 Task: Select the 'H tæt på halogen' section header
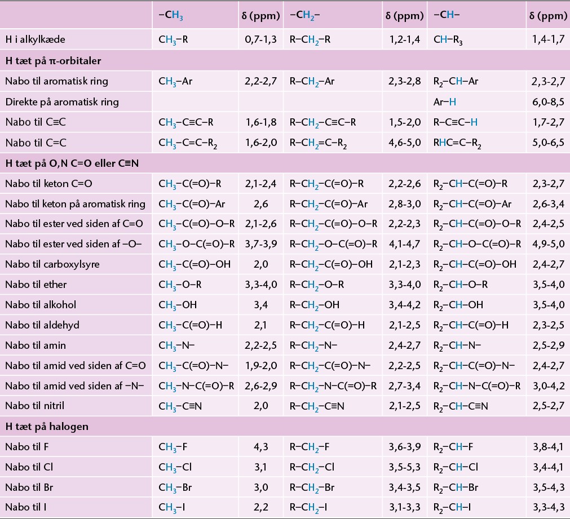tap(47, 427)
